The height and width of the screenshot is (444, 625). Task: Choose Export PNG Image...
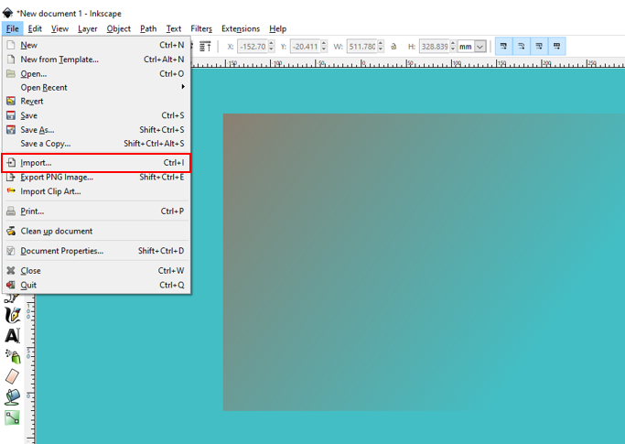click(x=96, y=177)
